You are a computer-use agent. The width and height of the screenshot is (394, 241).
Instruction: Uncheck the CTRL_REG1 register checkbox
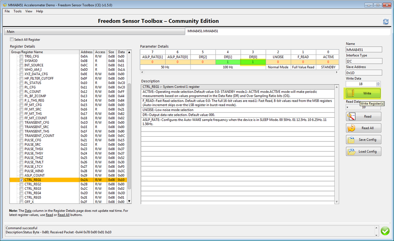click(x=21, y=180)
